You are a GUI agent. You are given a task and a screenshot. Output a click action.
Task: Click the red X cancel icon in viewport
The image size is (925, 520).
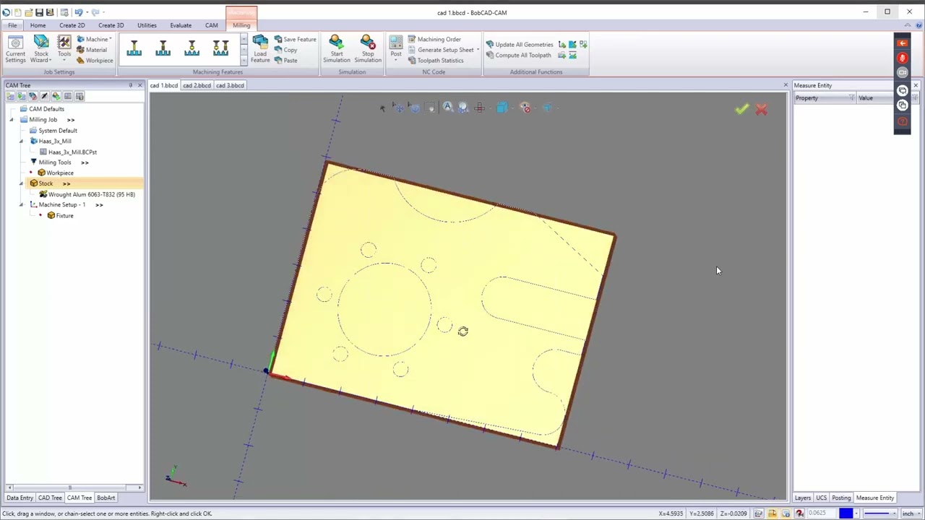pyautogui.click(x=761, y=109)
